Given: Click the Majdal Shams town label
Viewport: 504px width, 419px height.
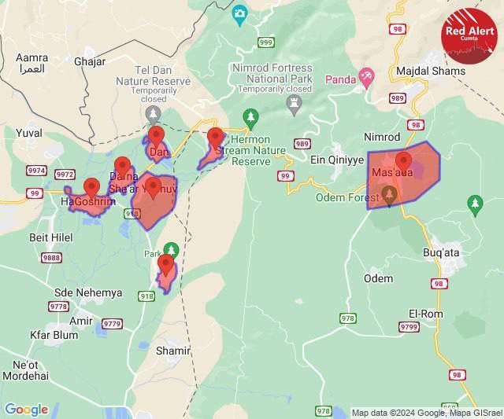Looking at the screenshot, I should pyautogui.click(x=431, y=71).
